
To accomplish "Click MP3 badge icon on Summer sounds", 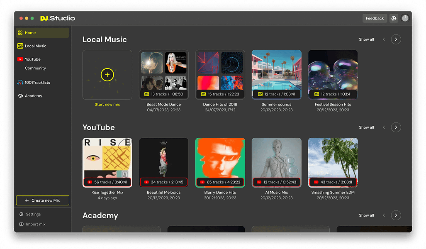I will [x=260, y=94].
